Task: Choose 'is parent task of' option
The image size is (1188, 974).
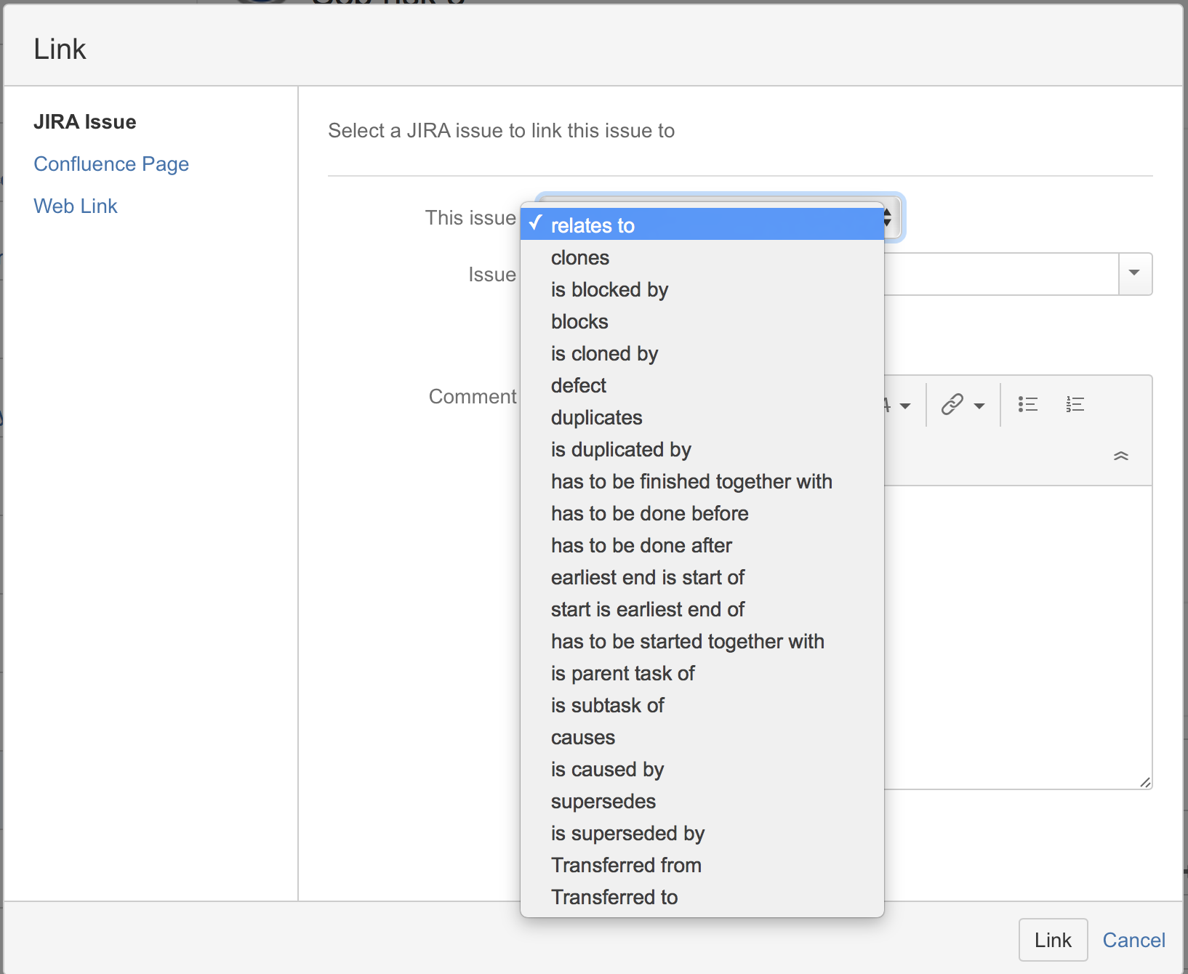Action: [x=702, y=673]
